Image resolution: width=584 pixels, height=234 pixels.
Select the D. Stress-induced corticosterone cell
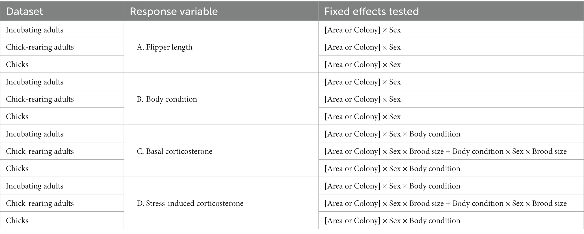[x=190, y=203]
